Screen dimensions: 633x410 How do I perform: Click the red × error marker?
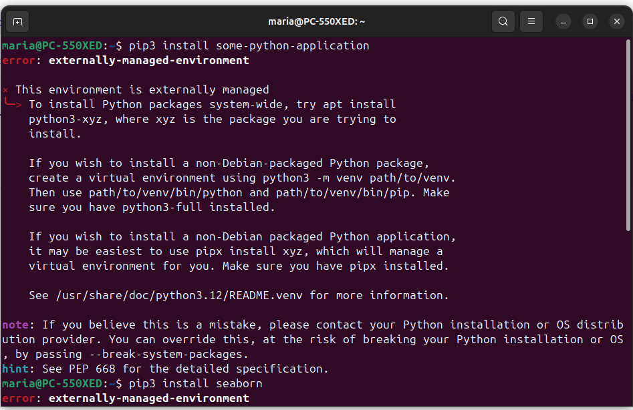coord(5,89)
